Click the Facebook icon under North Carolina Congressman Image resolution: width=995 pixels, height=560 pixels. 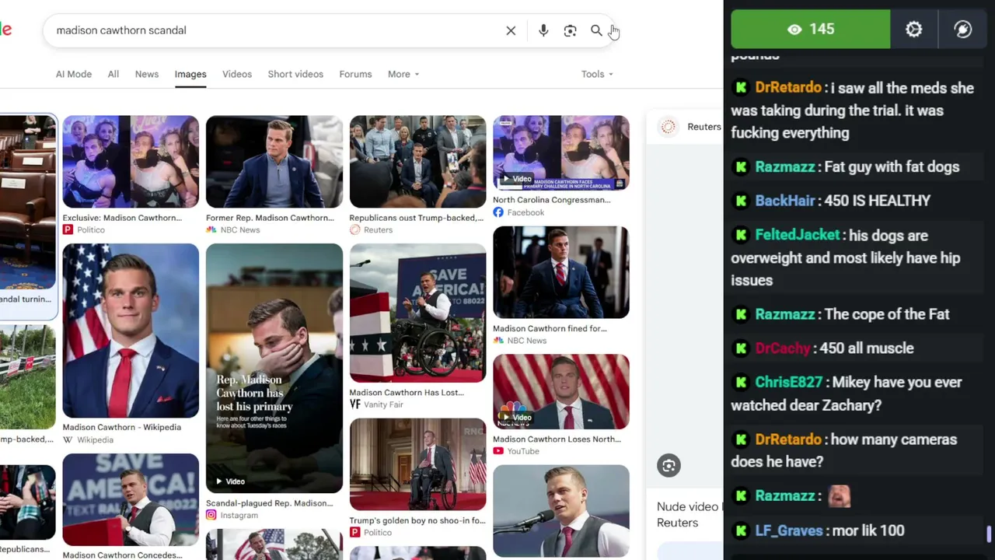498,212
